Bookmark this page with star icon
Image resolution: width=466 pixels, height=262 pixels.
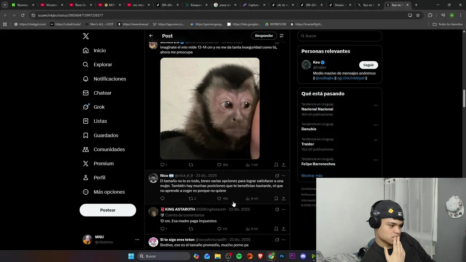pos(418,15)
